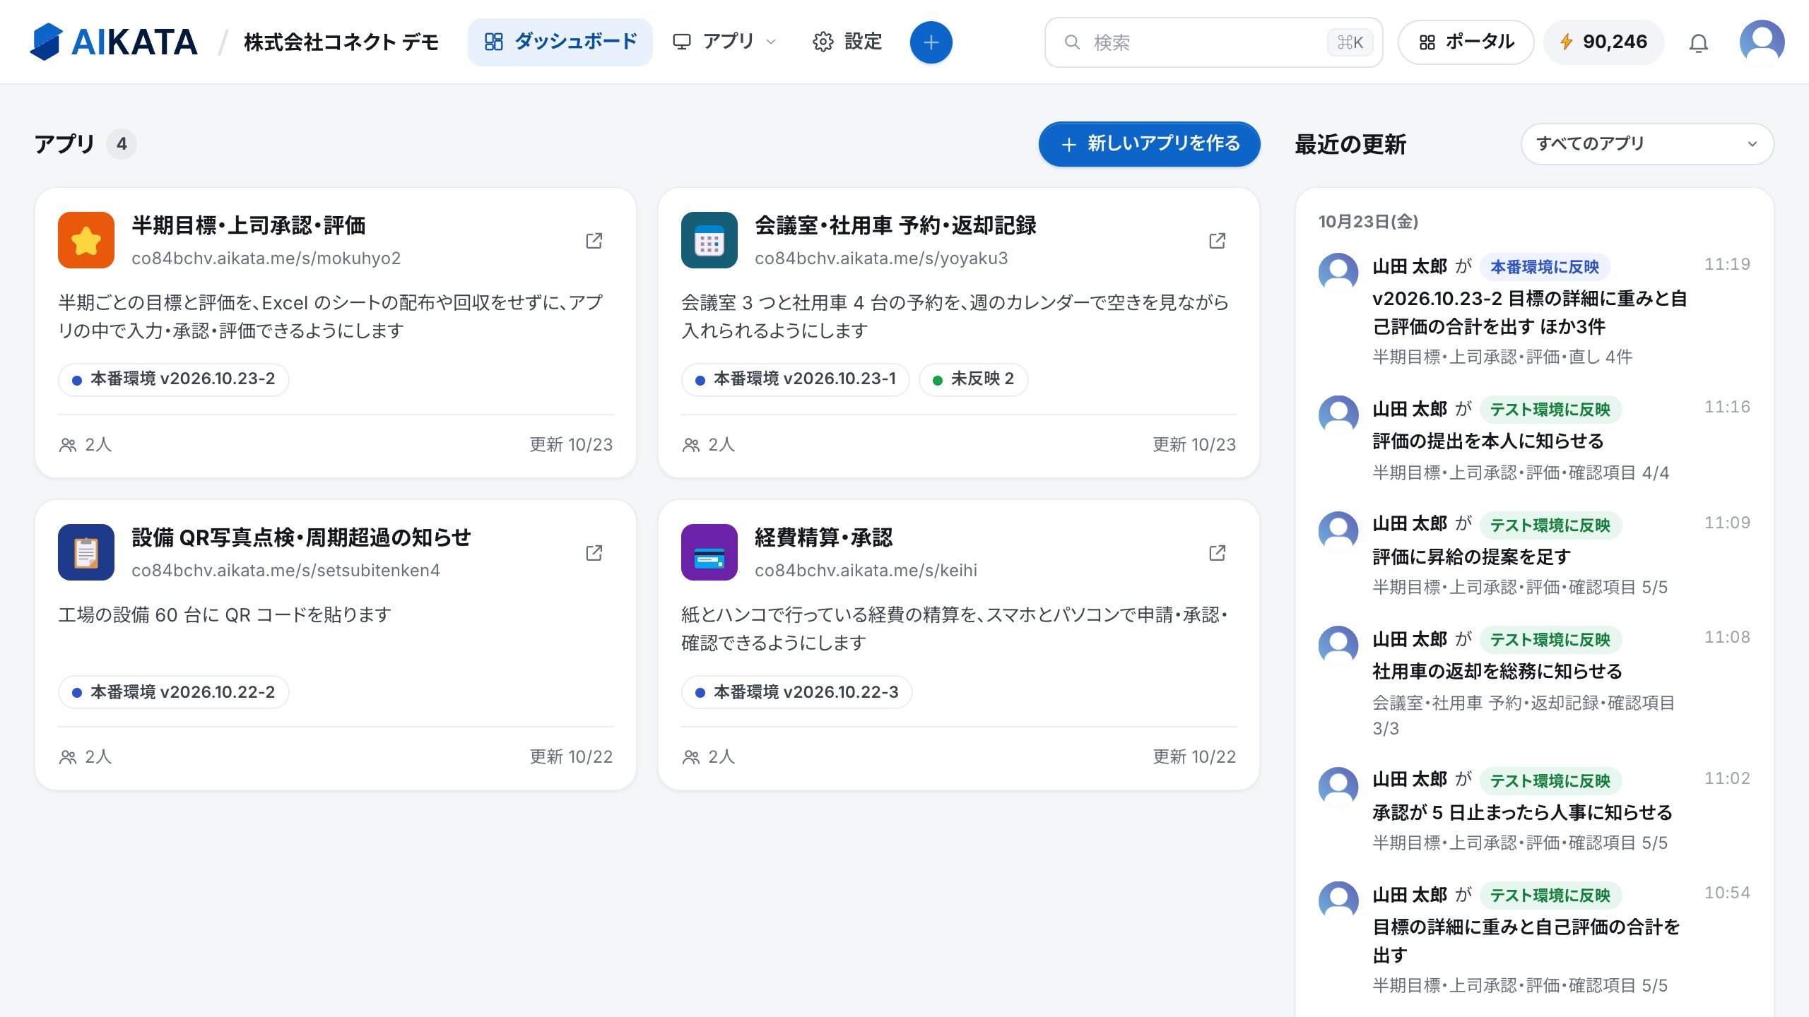Go to the ダッシュボード tab

(560, 42)
